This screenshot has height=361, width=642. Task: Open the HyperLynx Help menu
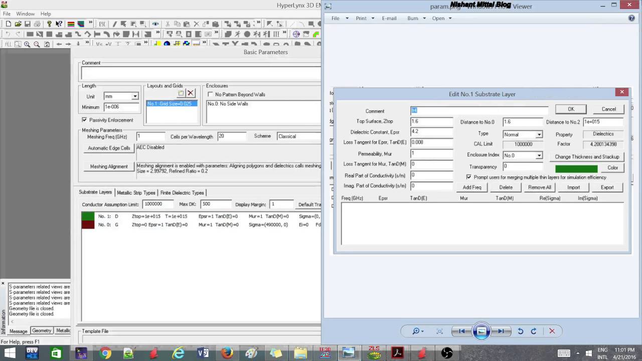click(x=46, y=14)
